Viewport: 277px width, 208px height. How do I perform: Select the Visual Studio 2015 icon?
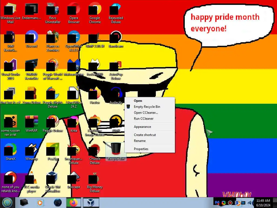[x=10, y=69]
